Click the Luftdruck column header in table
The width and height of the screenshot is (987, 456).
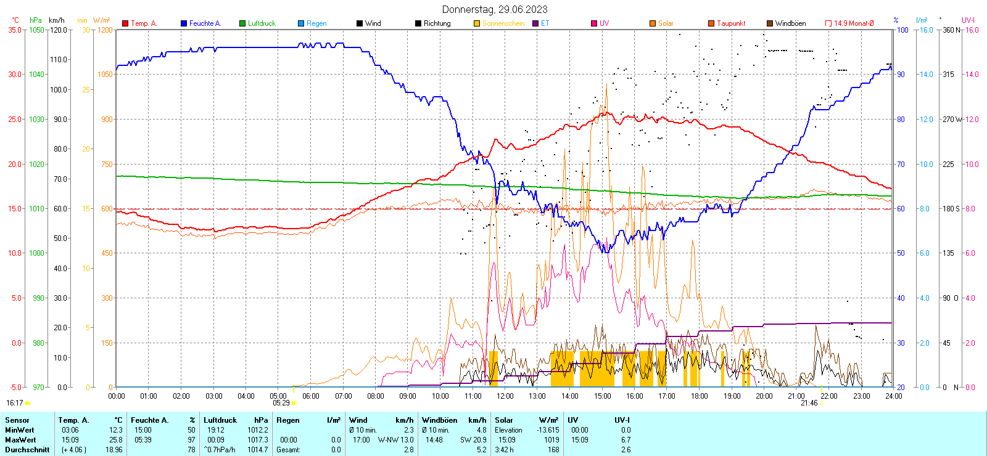(x=220, y=420)
